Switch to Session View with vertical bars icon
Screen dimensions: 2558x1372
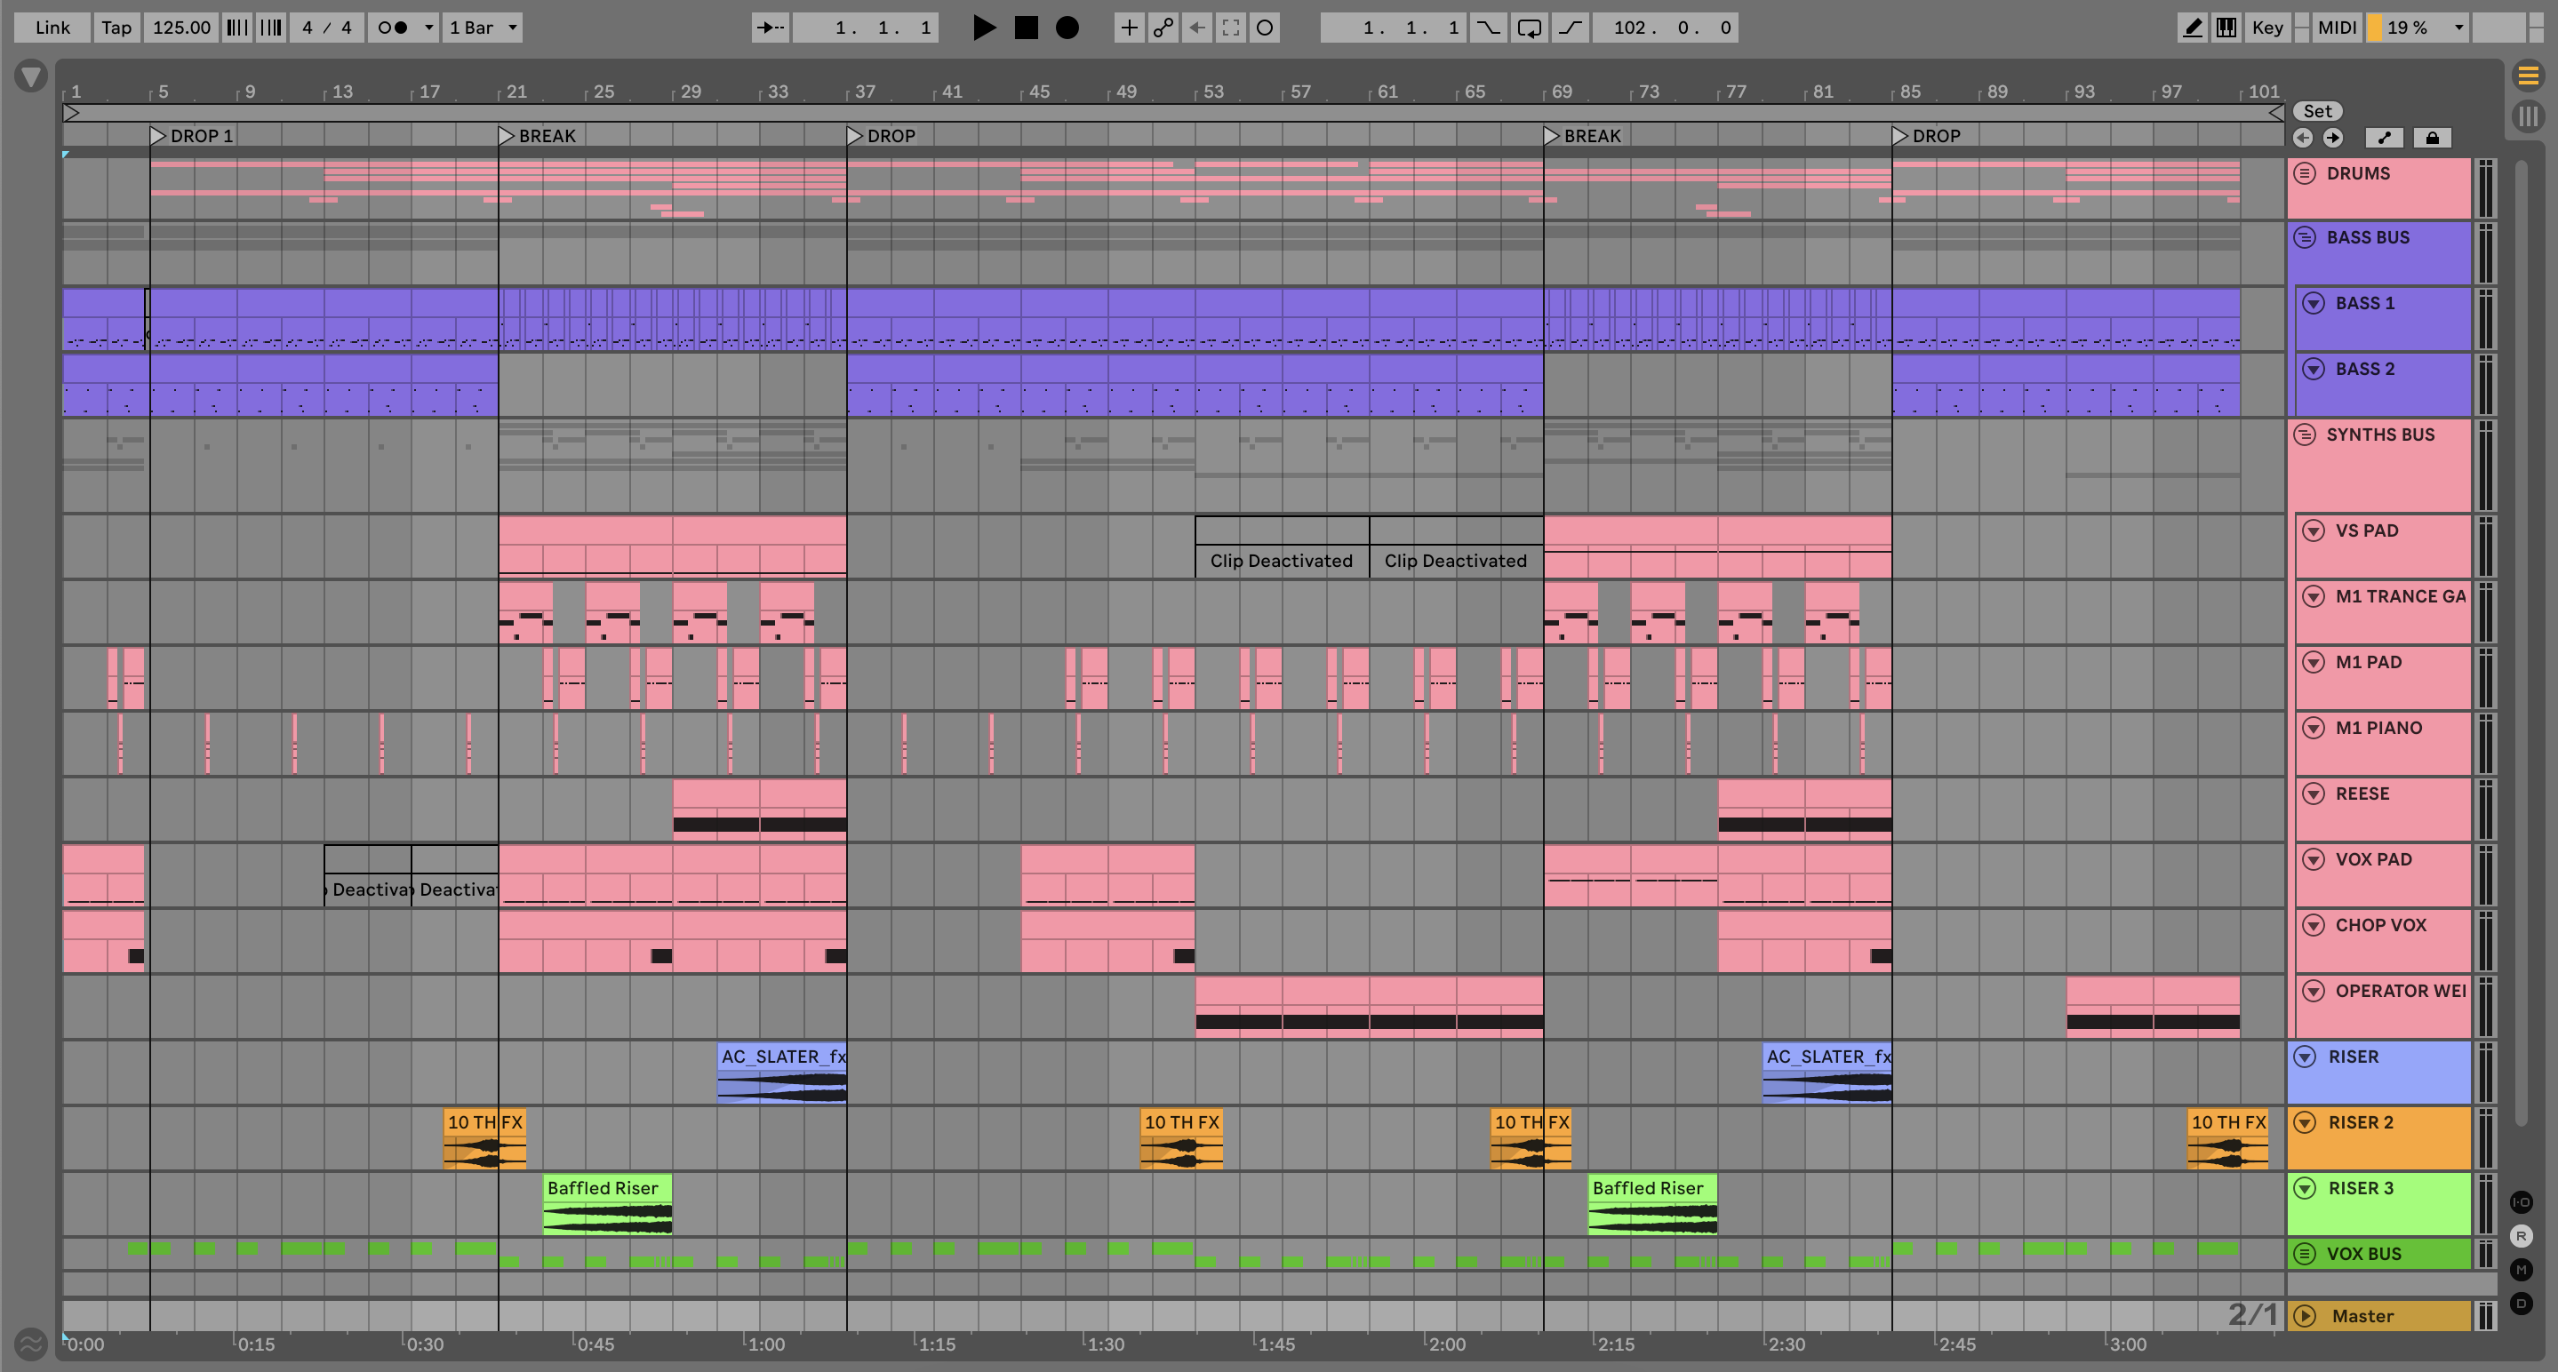[2528, 116]
